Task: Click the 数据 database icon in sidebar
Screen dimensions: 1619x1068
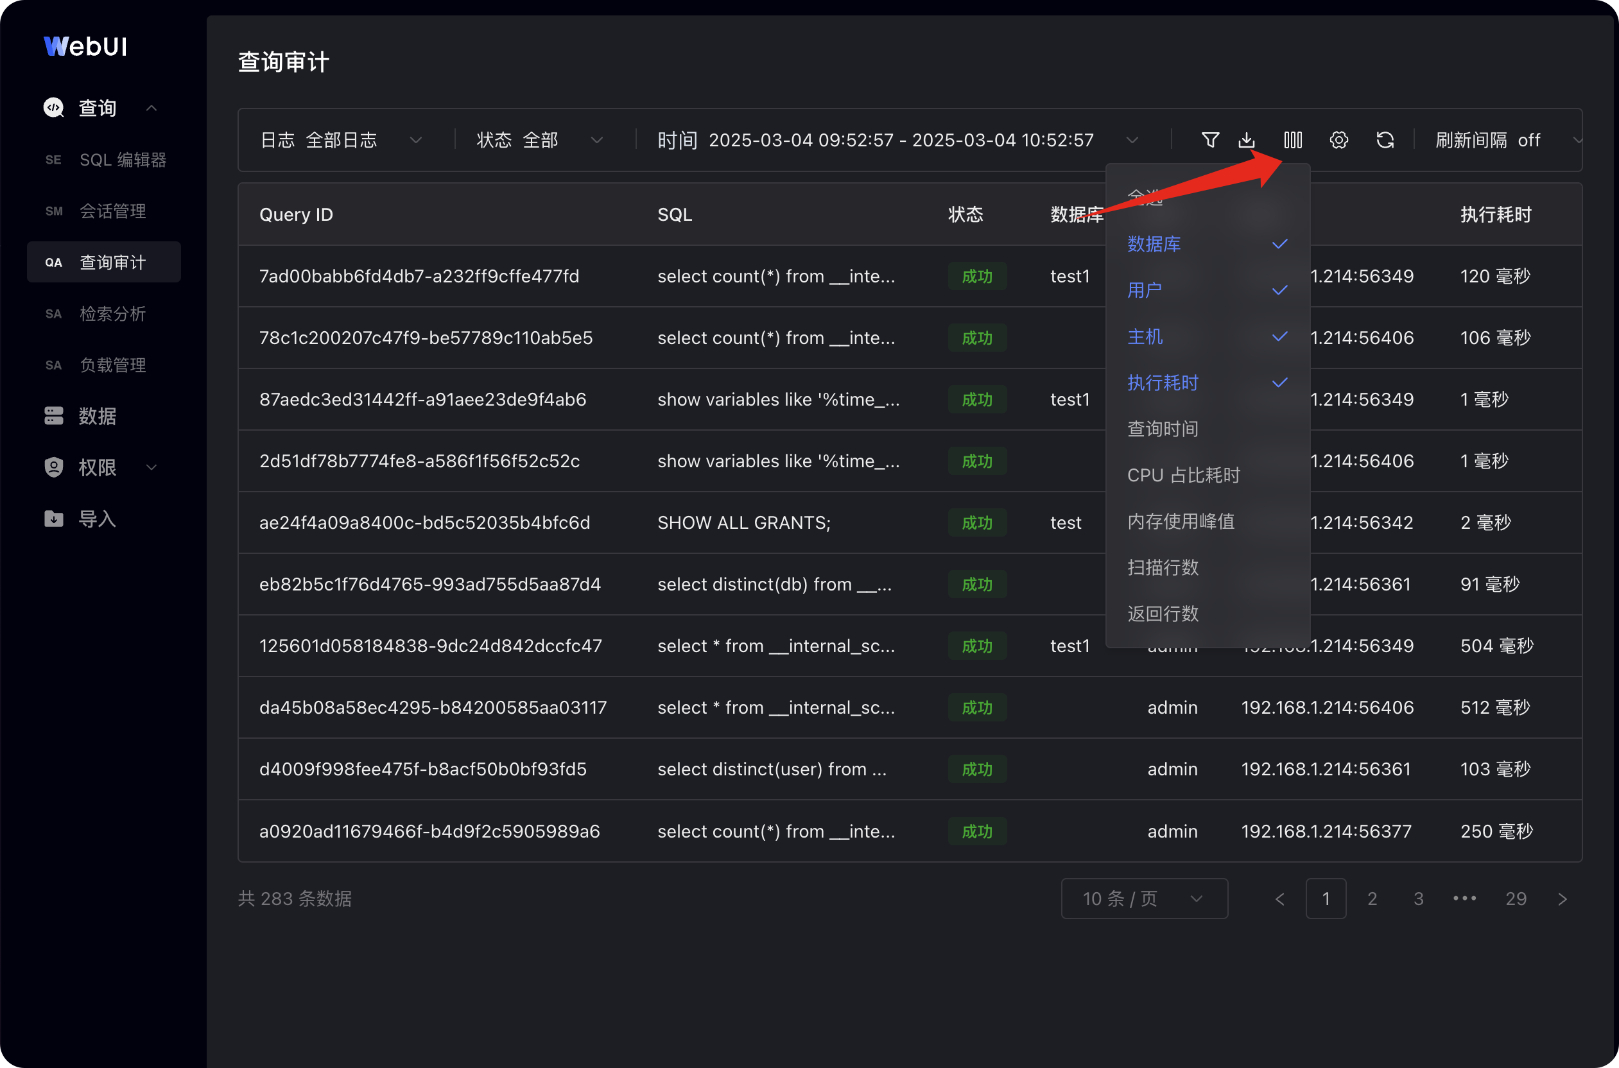Action: click(53, 415)
